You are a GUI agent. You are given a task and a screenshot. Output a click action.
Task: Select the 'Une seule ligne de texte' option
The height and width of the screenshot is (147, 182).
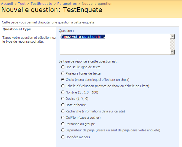[x=63, y=67]
